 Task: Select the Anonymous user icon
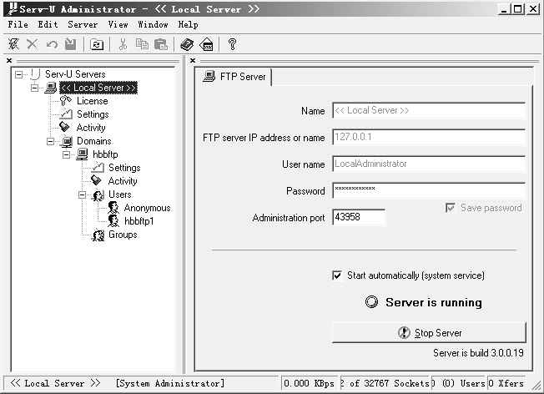113,208
